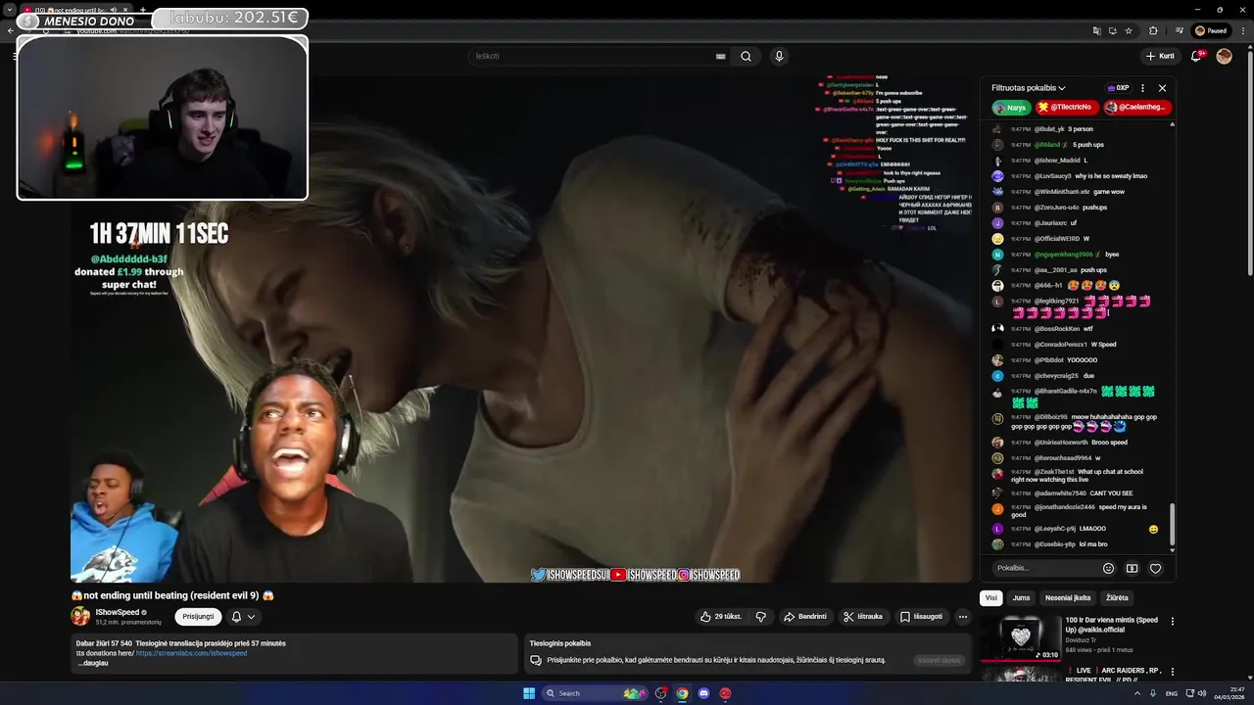1254x705 pixels.
Task: Open the on-screen keyboard icon in search box
Action: pos(721,56)
